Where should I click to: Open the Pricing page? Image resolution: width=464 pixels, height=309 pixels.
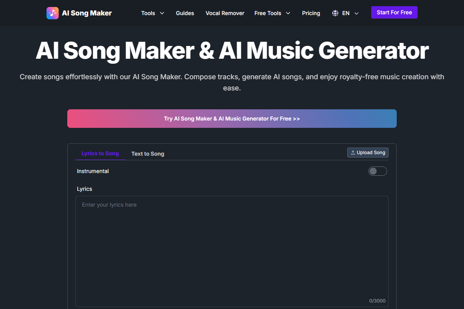[x=311, y=13]
